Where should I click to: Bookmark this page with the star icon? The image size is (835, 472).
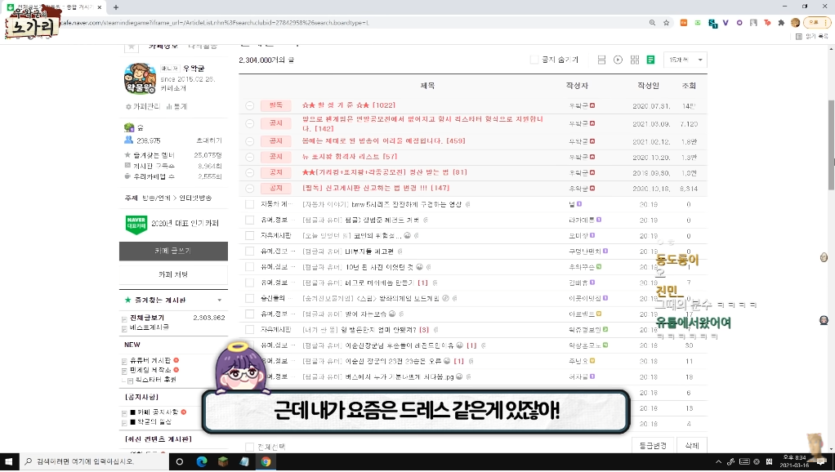tap(666, 23)
